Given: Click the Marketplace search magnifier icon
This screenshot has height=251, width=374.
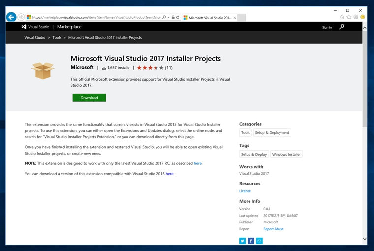Looking at the screenshot, I should (342, 27).
